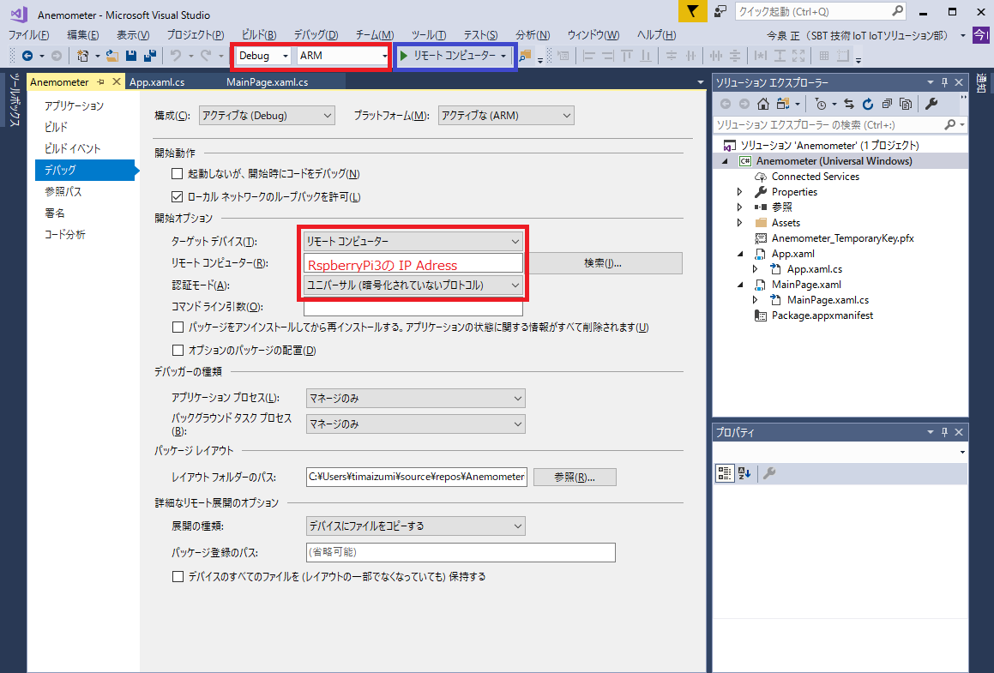The width and height of the screenshot is (994, 673).
Task: Click the Home icon in Solution Explorer
Action: tap(762, 104)
